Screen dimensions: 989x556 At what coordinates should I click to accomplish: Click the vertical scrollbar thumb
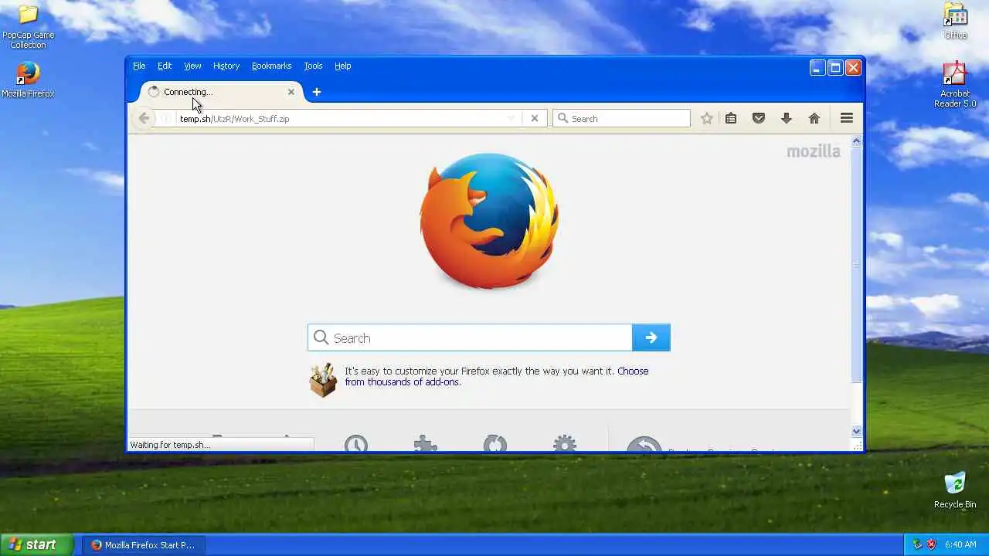[856, 265]
